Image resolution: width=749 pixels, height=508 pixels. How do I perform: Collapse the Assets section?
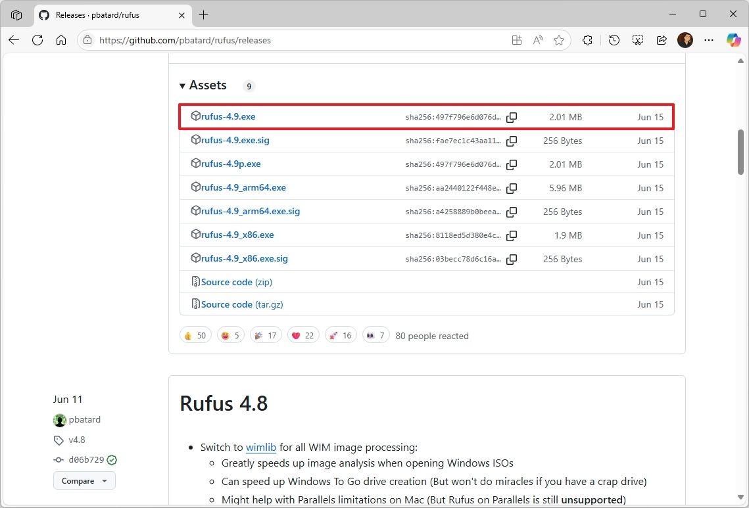182,85
